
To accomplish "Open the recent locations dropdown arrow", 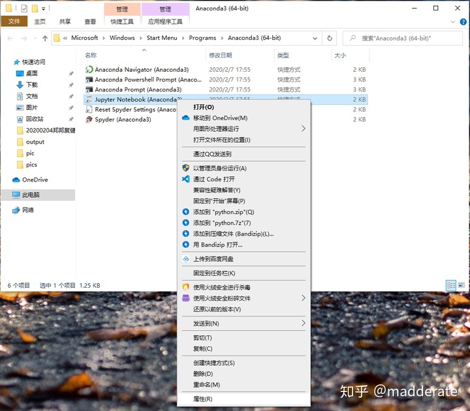I will click(35, 38).
